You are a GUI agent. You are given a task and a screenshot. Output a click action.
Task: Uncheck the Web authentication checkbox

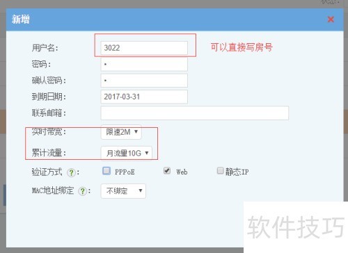point(167,171)
